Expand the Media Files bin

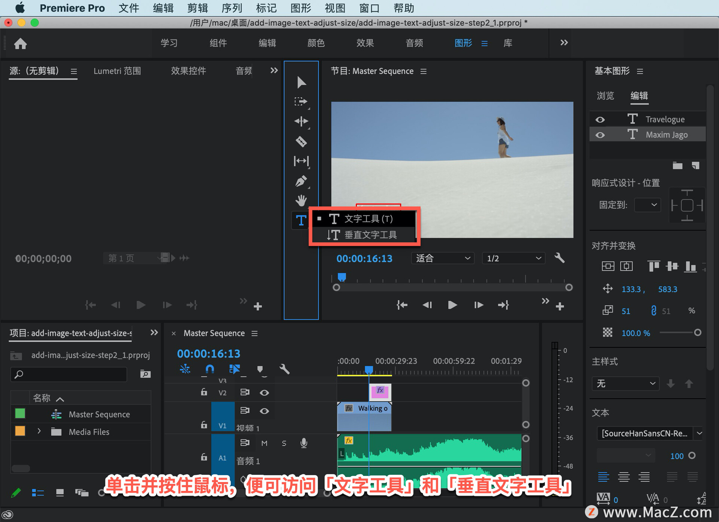(x=39, y=431)
